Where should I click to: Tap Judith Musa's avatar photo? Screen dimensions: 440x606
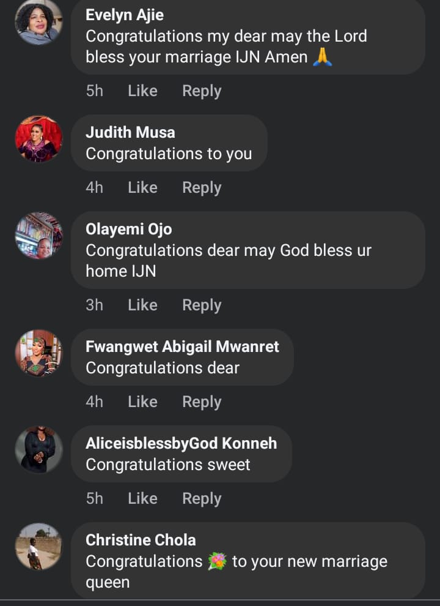(38, 139)
